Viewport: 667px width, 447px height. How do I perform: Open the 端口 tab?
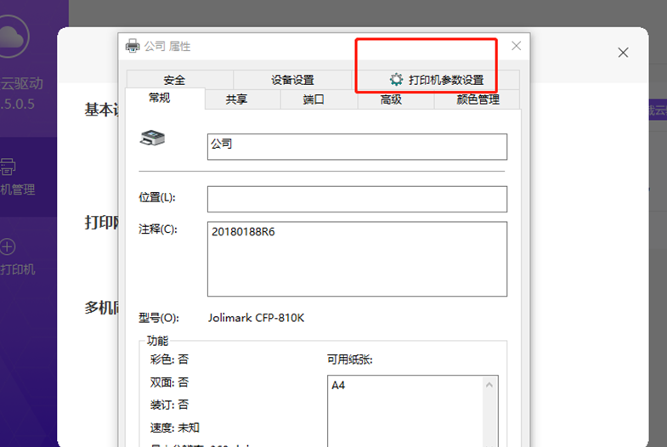pos(314,99)
